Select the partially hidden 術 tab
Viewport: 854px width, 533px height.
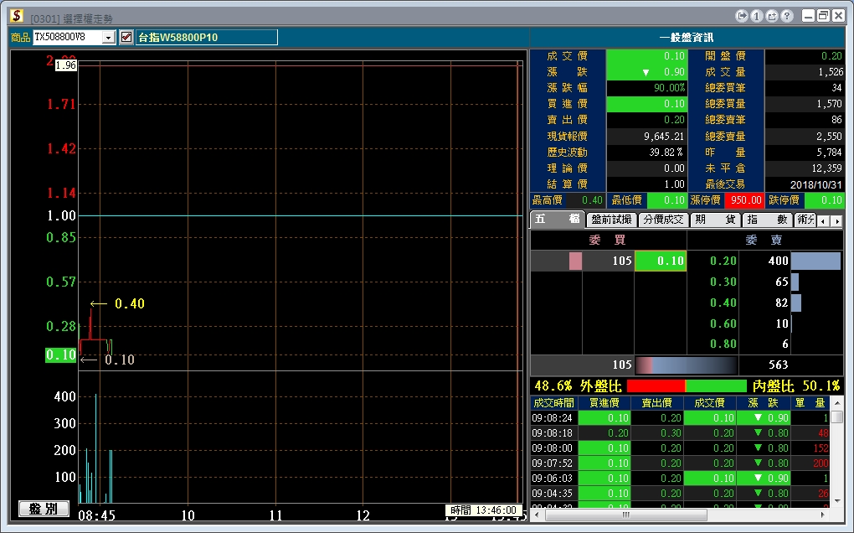point(805,220)
